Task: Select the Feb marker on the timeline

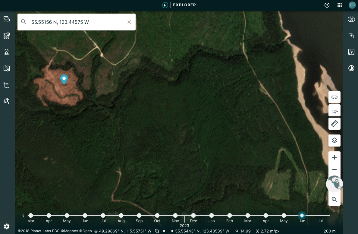Action: [229, 216]
